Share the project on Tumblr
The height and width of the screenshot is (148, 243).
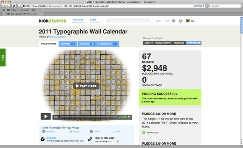[95, 131]
